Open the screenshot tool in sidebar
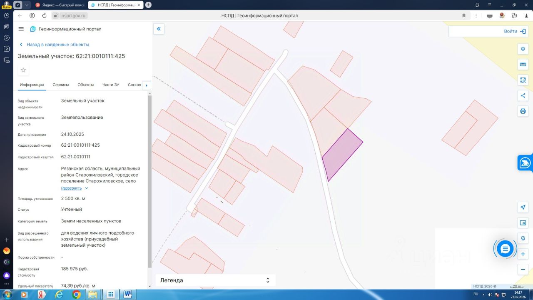The height and width of the screenshot is (300, 533). click(7, 60)
